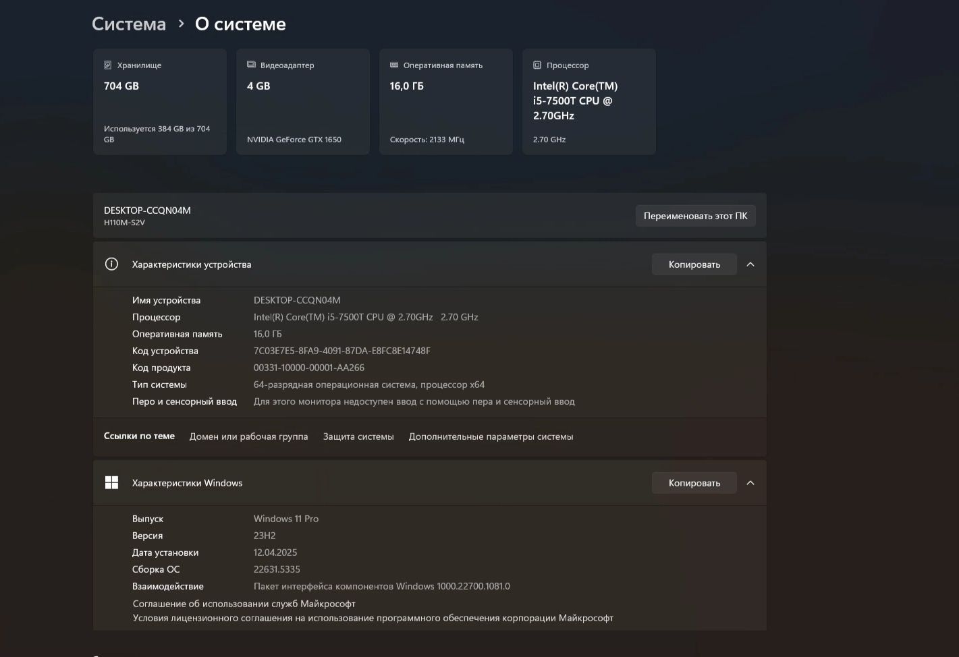Click the Характеристики устройства header text
Image resolution: width=959 pixels, height=657 pixels.
tap(192, 264)
